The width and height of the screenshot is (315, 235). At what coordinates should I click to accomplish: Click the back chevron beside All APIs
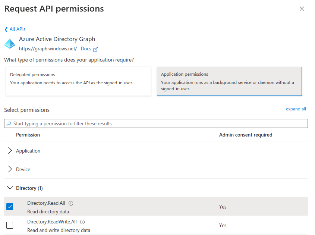6,29
